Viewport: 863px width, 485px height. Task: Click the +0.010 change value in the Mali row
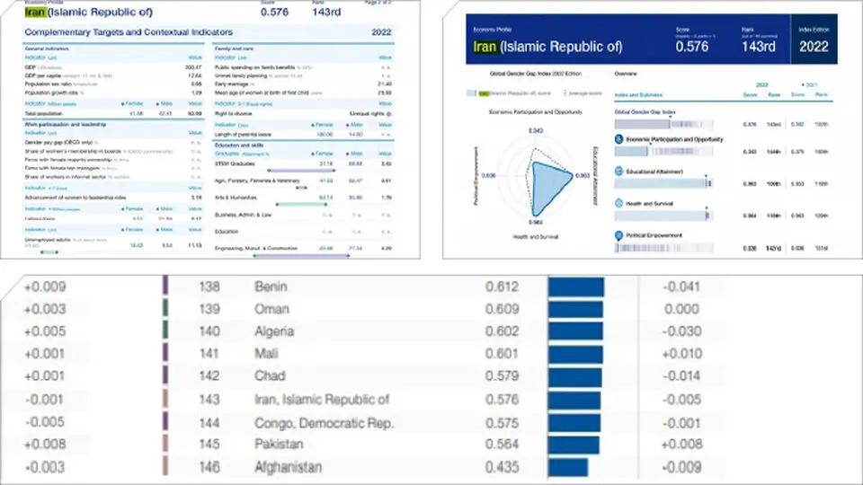pyautogui.click(x=682, y=354)
